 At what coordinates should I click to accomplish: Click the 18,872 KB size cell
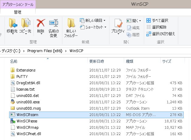[173, 121]
